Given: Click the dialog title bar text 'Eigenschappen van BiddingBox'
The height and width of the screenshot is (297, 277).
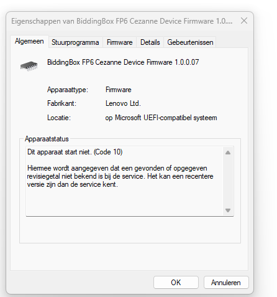Looking at the screenshot, I should (x=62, y=21).
